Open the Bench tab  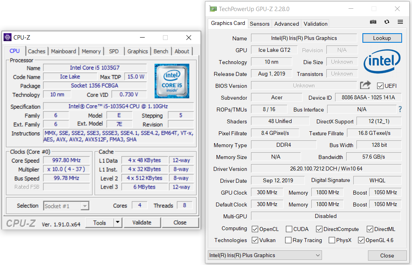(x=161, y=51)
